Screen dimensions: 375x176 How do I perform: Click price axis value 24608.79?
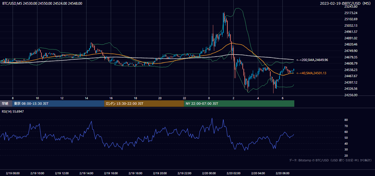pos(351,63)
